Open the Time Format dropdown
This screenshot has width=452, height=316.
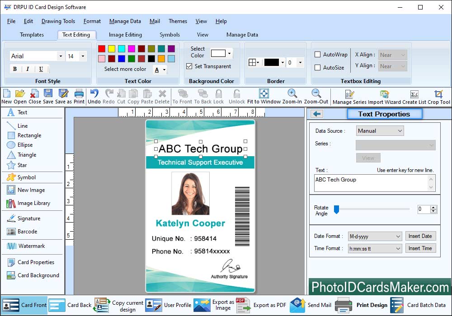375,248
